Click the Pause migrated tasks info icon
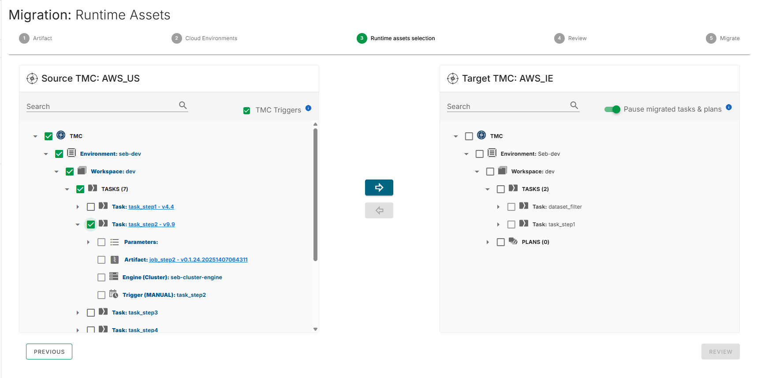Image resolution: width=757 pixels, height=378 pixels. pyautogui.click(x=729, y=107)
